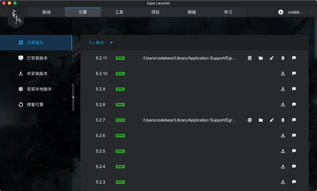Switch to the 引擎 tab
This screenshot has width=317, height=191.
(x=83, y=12)
